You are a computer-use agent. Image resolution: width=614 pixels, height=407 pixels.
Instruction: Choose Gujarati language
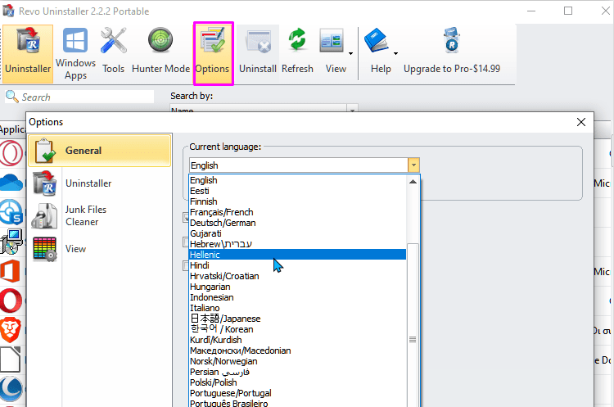tap(297, 233)
